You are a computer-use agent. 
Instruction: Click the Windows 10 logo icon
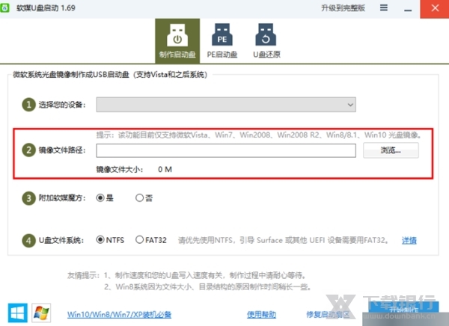(18, 313)
